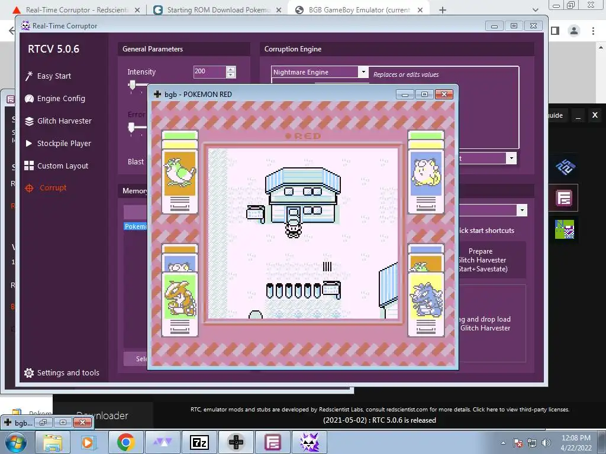Screen dimensions: 606x454
Task: Open a new browser tab
Action: pos(443,10)
